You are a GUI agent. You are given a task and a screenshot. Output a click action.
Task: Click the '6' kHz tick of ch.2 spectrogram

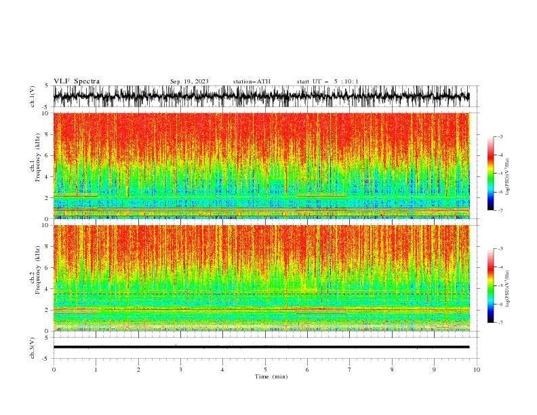tap(47, 268)
